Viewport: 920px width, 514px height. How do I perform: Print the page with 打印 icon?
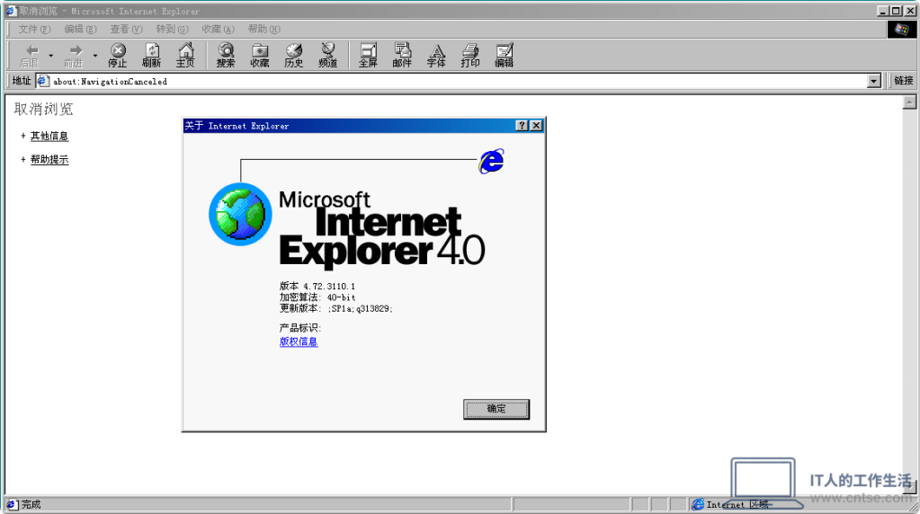(x=470, y=56)
